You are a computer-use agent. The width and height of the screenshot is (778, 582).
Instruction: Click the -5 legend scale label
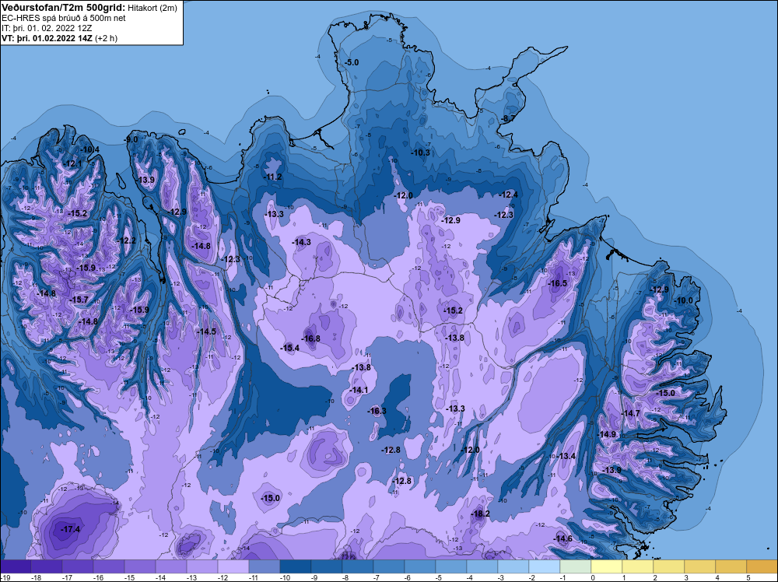[x=439, y=577]
